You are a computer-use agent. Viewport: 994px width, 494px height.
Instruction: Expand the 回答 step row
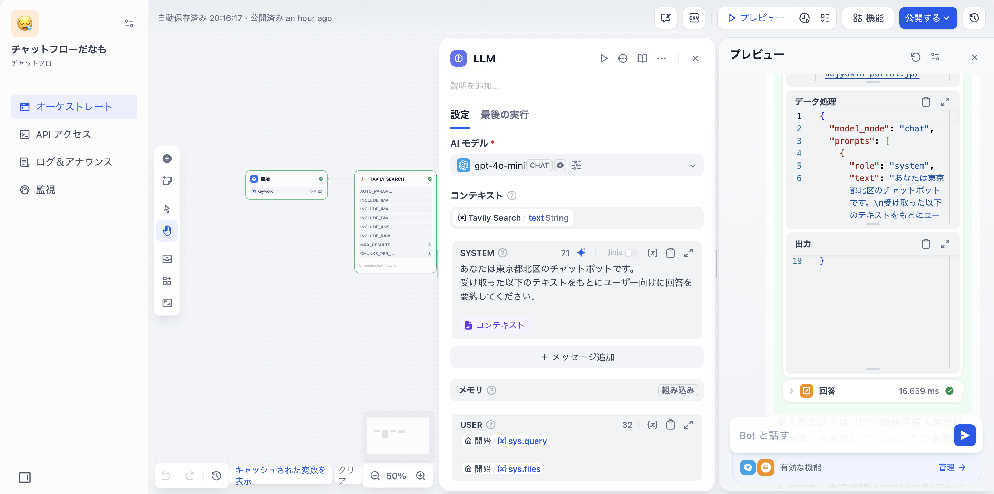[x=873, y=391]
